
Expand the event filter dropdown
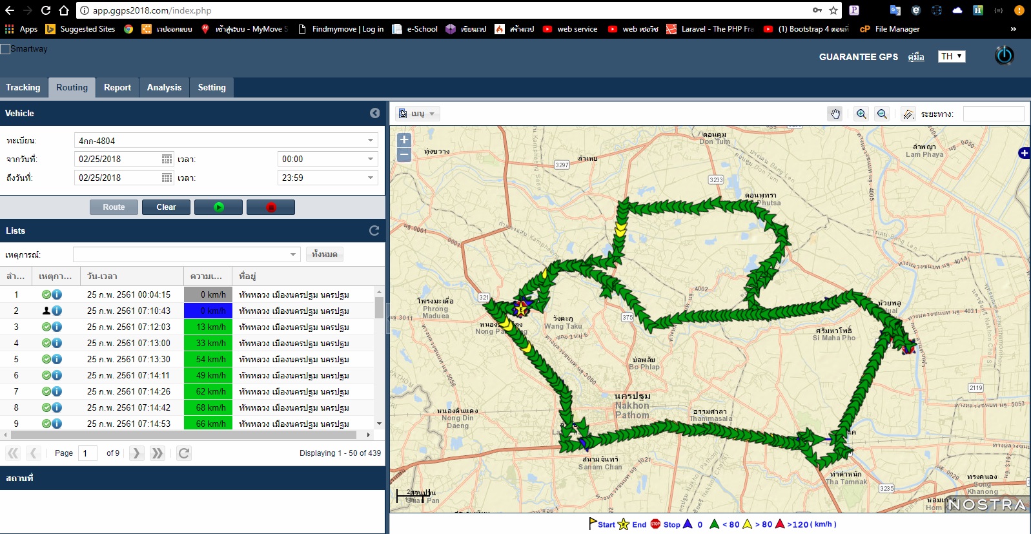[x=293, y=254]
